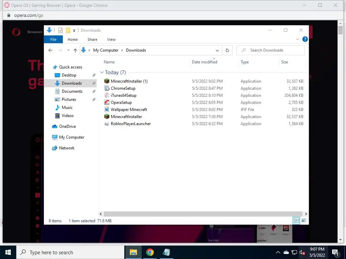Refresh the Downloads folder view
This screenshot has height=259, width=346.
tap(227, 50)
